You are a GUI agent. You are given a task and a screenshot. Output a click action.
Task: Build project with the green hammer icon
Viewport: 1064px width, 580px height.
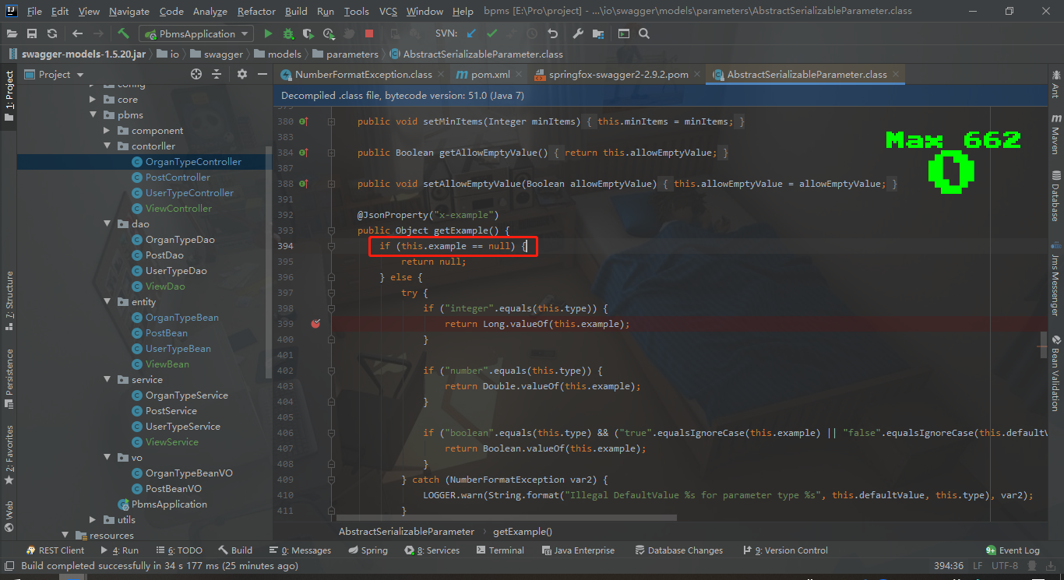123,33
